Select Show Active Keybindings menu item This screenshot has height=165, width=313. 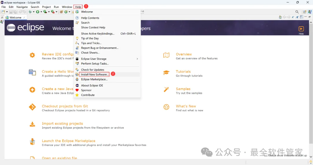point(108,34)
